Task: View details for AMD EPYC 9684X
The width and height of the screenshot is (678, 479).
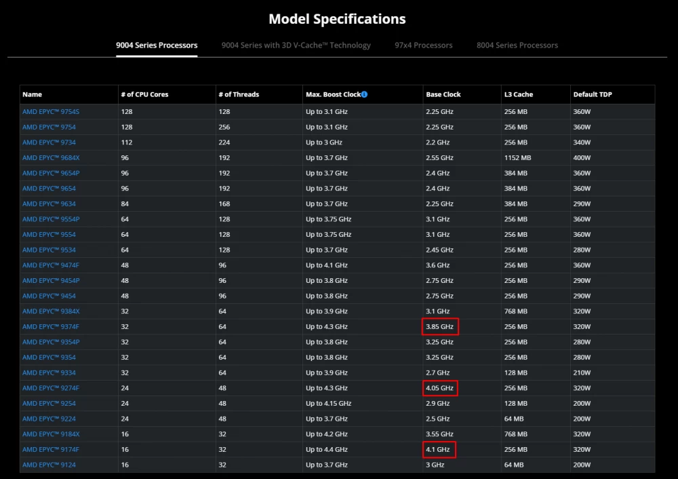Action: pos(49,157)
